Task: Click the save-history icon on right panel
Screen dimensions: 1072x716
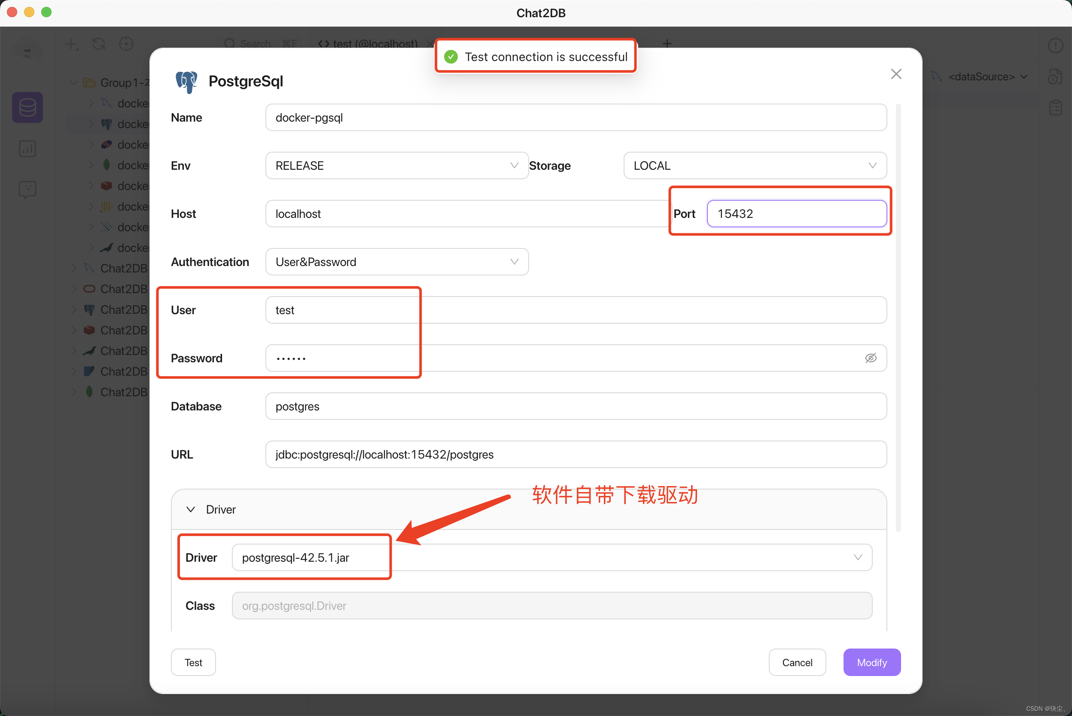Action: pyautogui.click(x=1055, y=76)
